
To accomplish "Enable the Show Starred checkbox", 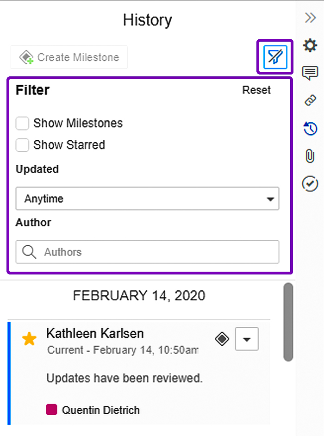I will (23, 145).
